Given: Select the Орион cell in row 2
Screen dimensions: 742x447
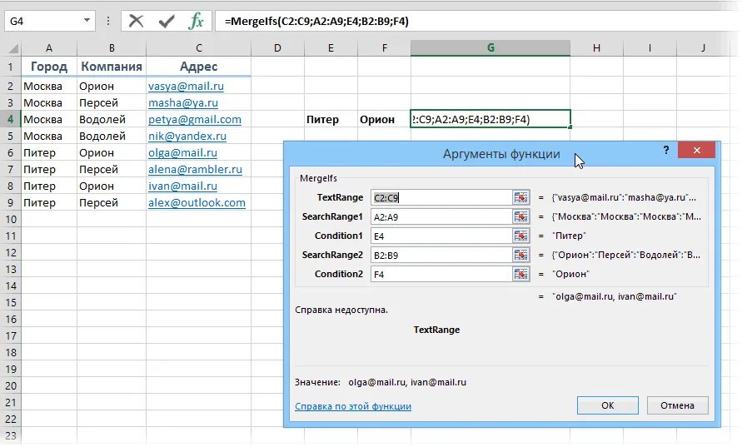Looking at the screenshot, I should (x=112, y=86).
